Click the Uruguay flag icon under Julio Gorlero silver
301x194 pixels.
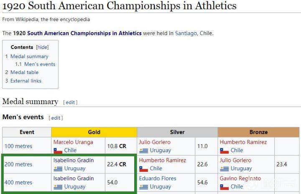coord(143,151)
